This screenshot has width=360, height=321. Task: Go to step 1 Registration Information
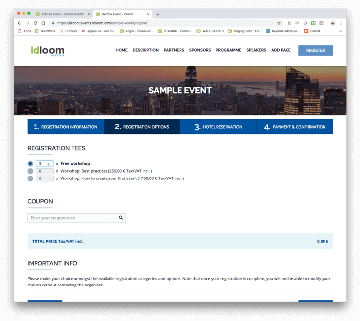tap(66, 127)
